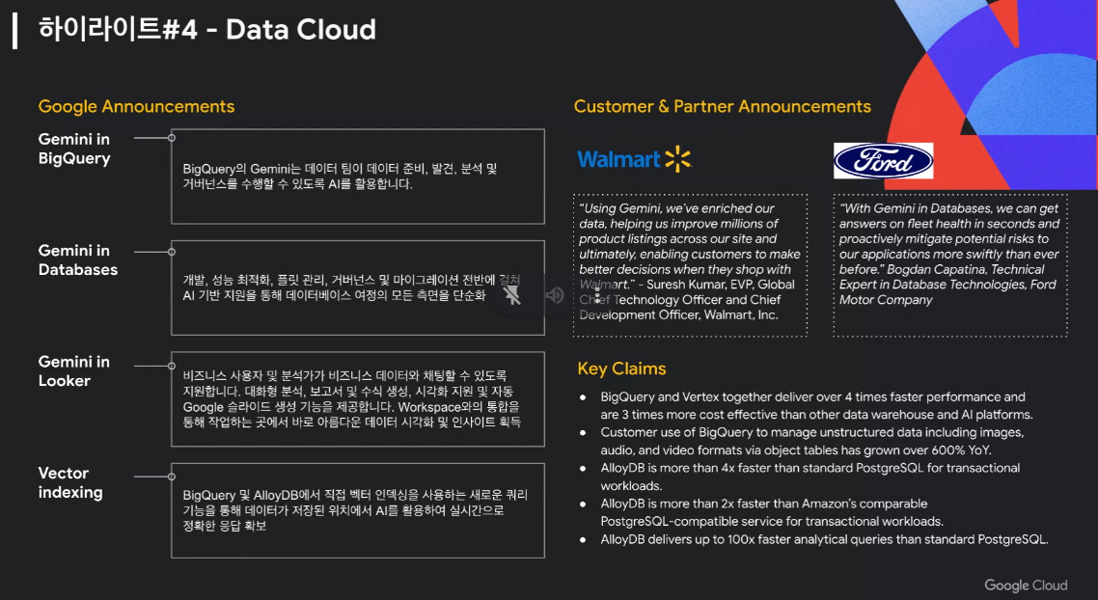Click the 'Gemini in BigQuery' label
The width and height of the screenshot is (1098, 600).
point(74,149)
